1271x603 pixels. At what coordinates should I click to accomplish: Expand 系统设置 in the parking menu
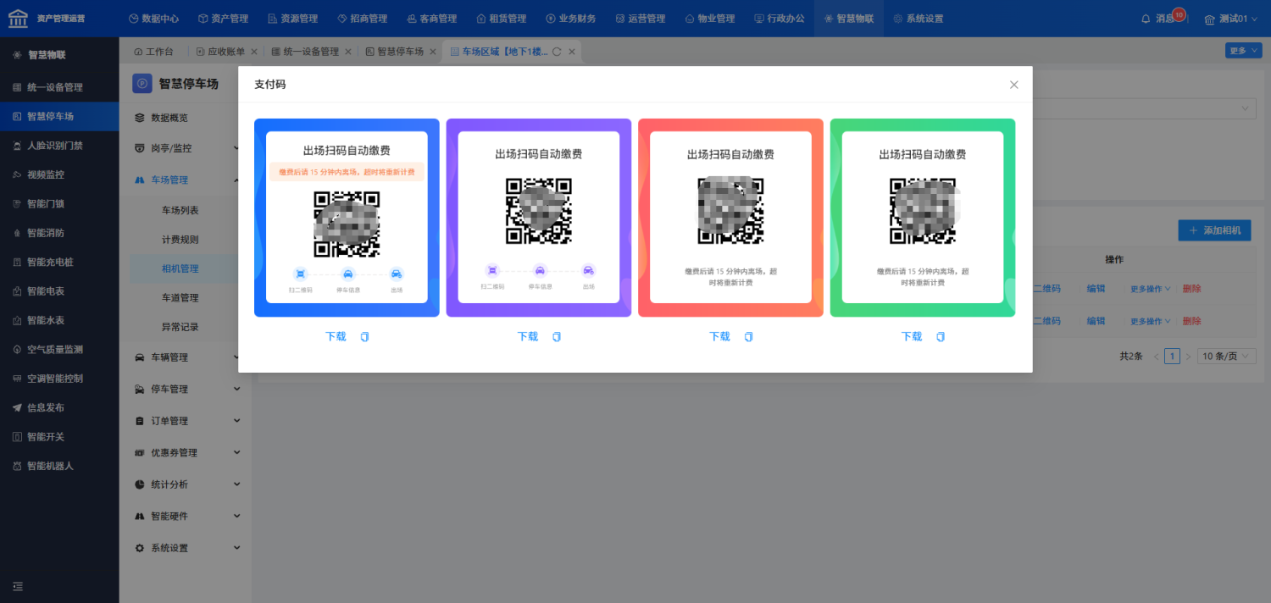[186, 548]
